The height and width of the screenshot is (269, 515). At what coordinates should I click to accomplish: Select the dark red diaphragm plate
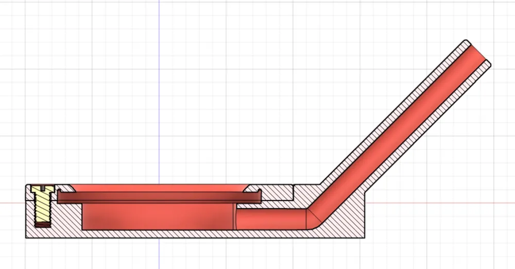point(159,197)
